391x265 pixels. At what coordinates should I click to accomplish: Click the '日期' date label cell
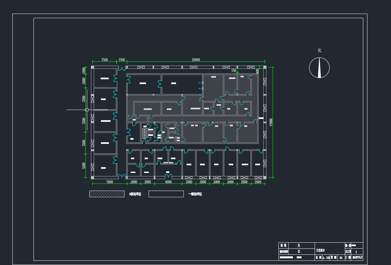tap(348, 258)
